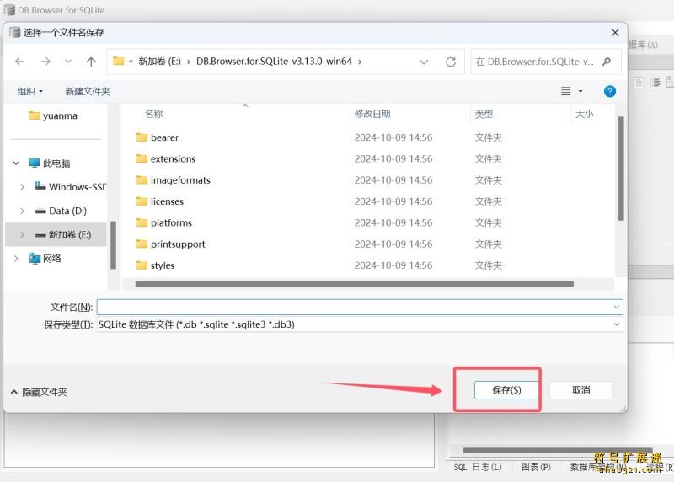The width and height of the screenshot is (674, 482).
Task: Expand the 新加卷 (E:) drive node
Action: (22, 235)
